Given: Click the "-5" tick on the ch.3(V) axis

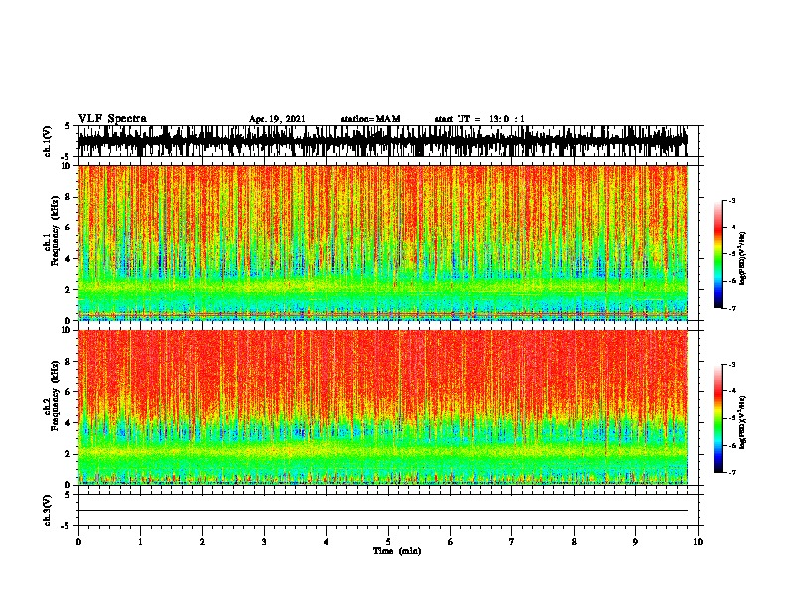Looking at the screenshot, I should click(x=66, y=525).
